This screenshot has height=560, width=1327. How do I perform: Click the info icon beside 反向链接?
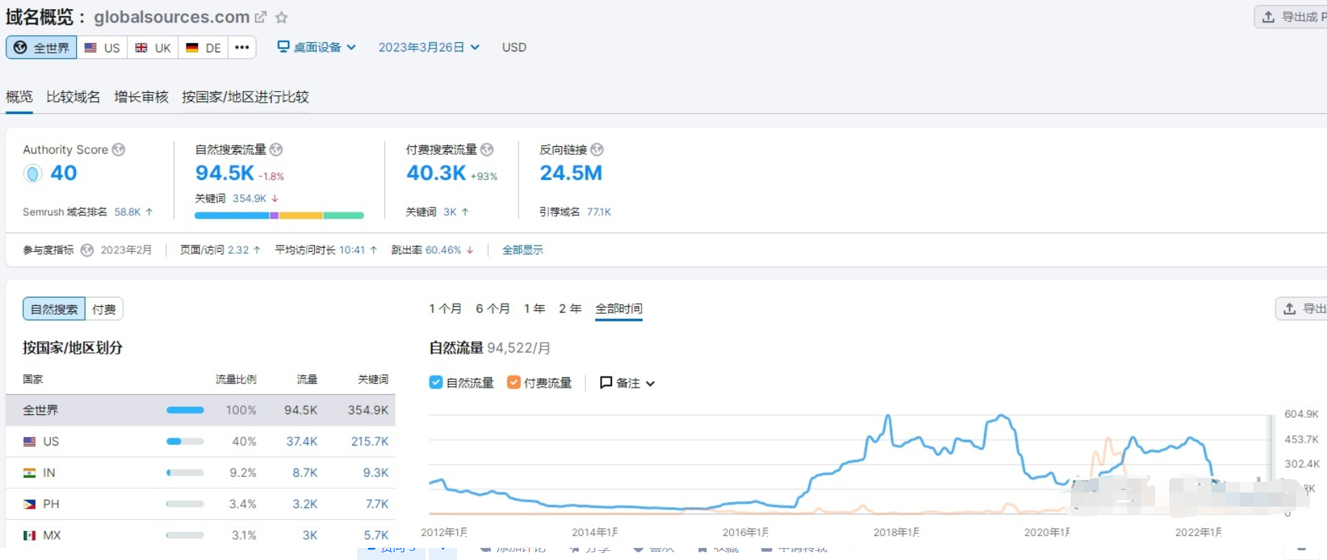click(597, 150)
